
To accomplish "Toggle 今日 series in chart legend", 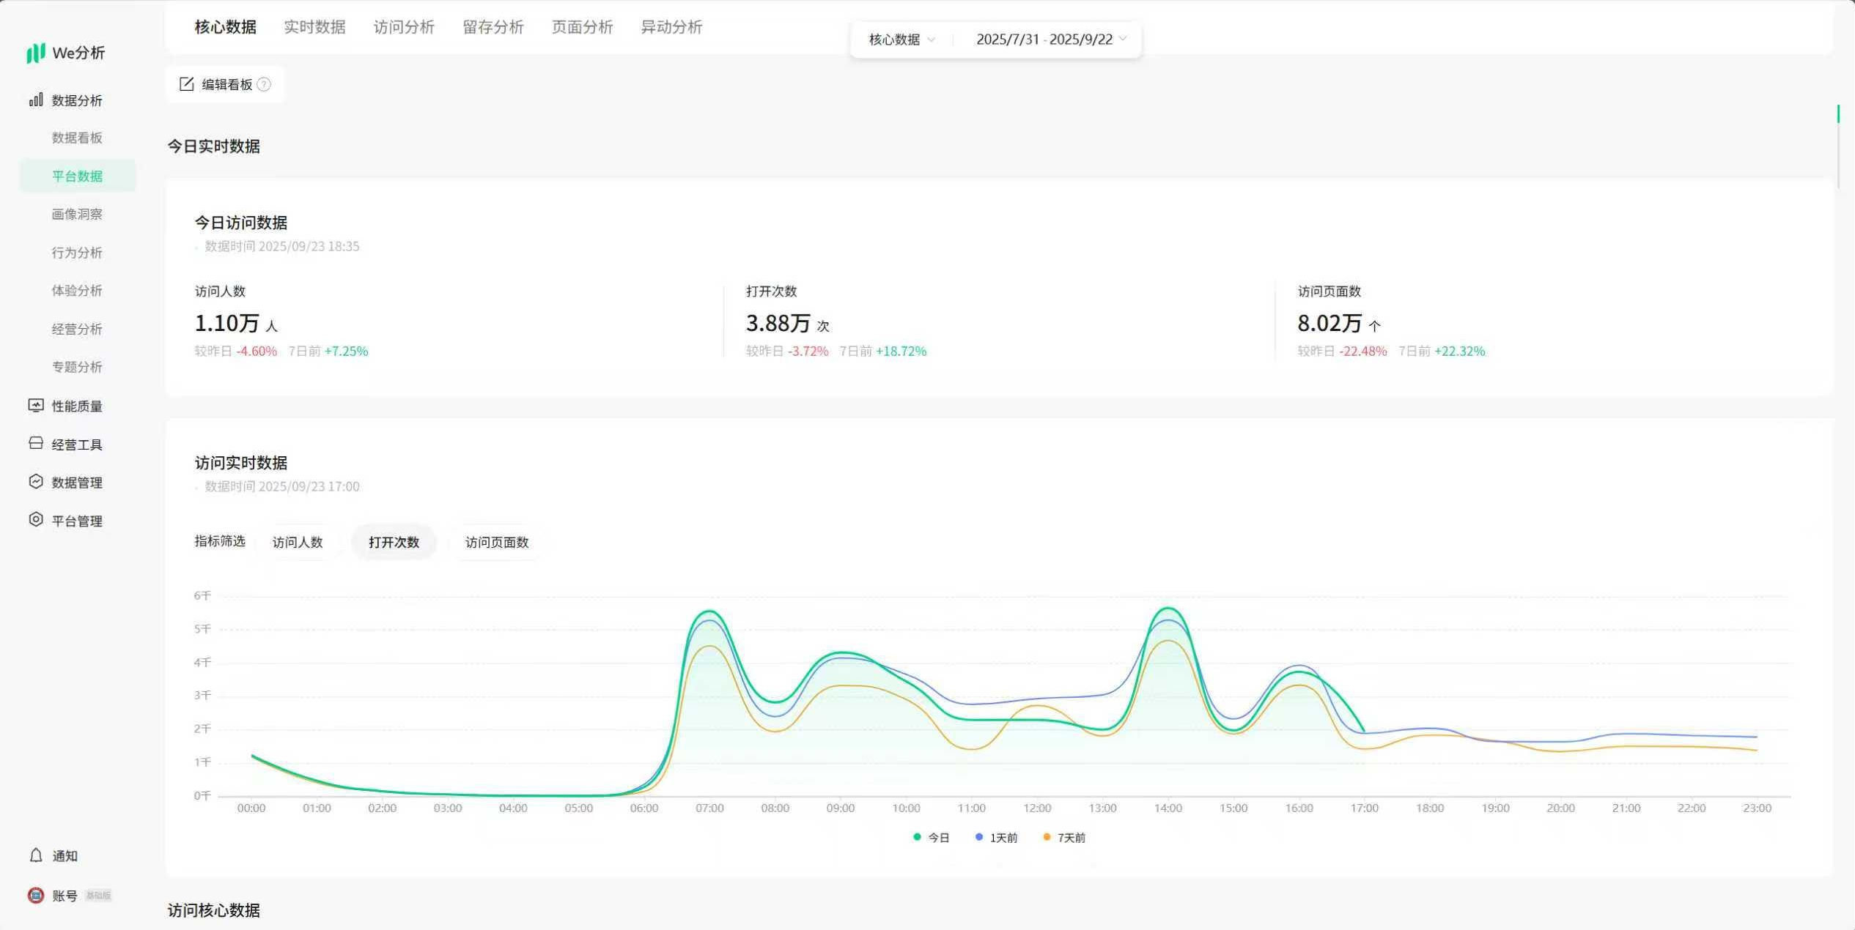I will click(931, 838).
